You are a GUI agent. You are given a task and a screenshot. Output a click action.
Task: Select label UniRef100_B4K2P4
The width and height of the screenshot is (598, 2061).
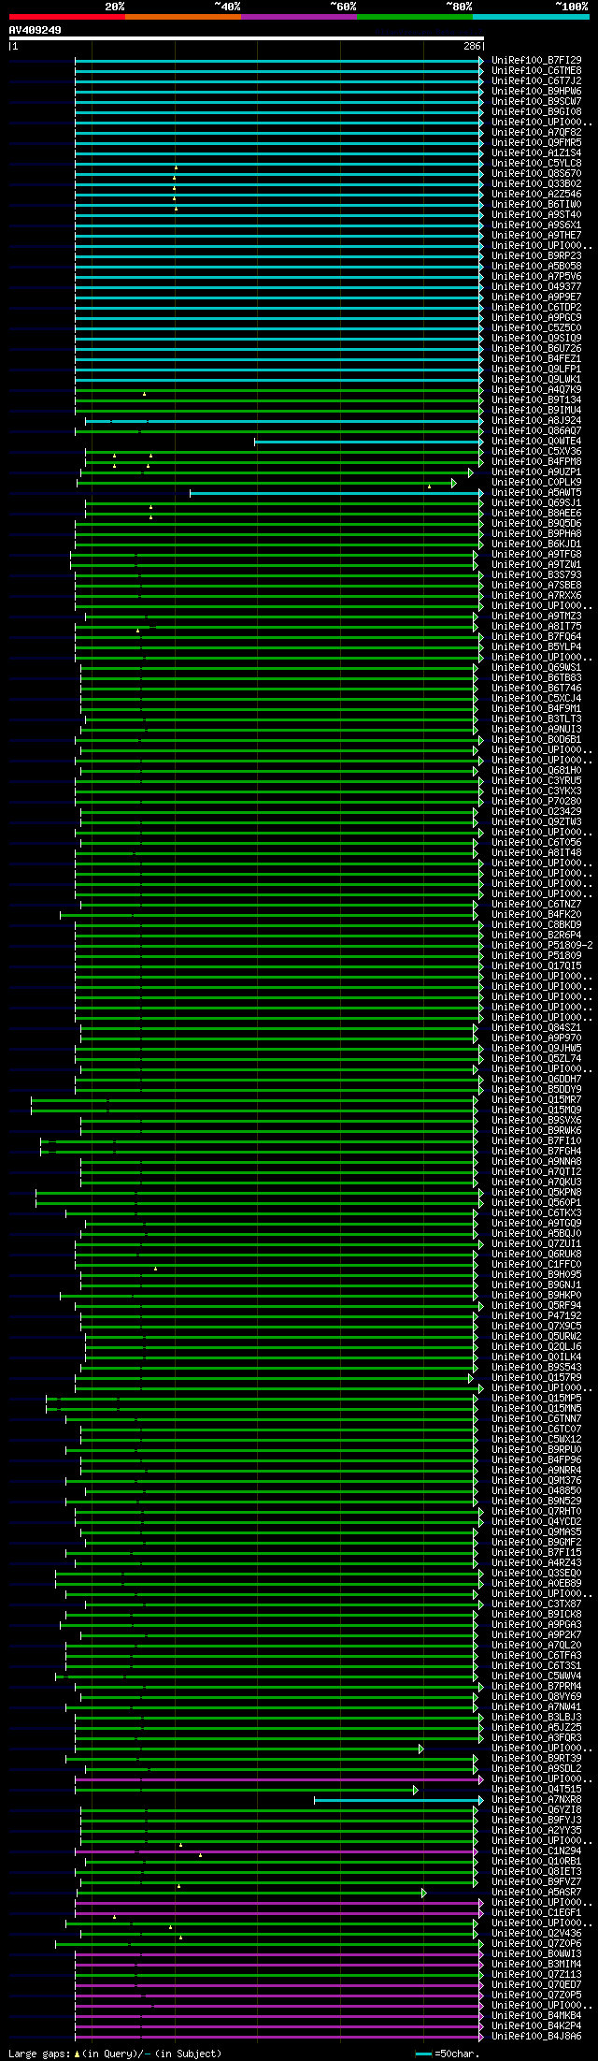click(x=536, y=2026)
